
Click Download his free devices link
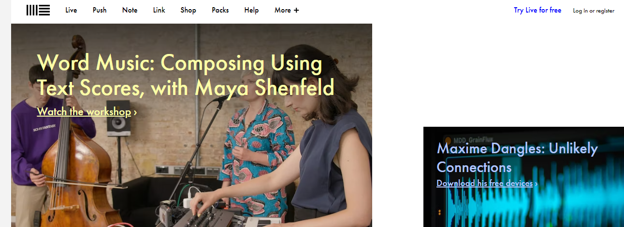[x=485, y=183]
